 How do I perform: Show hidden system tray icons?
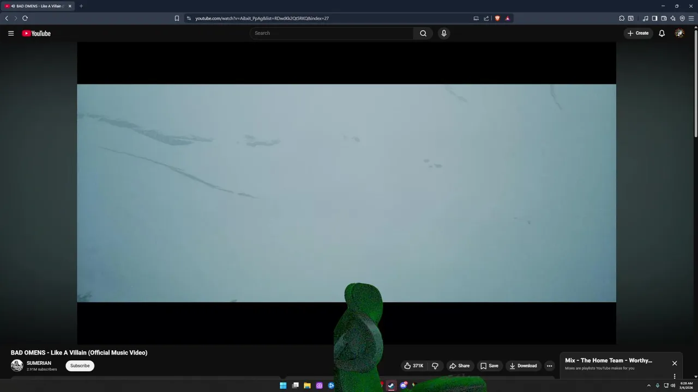pos(648,385)
